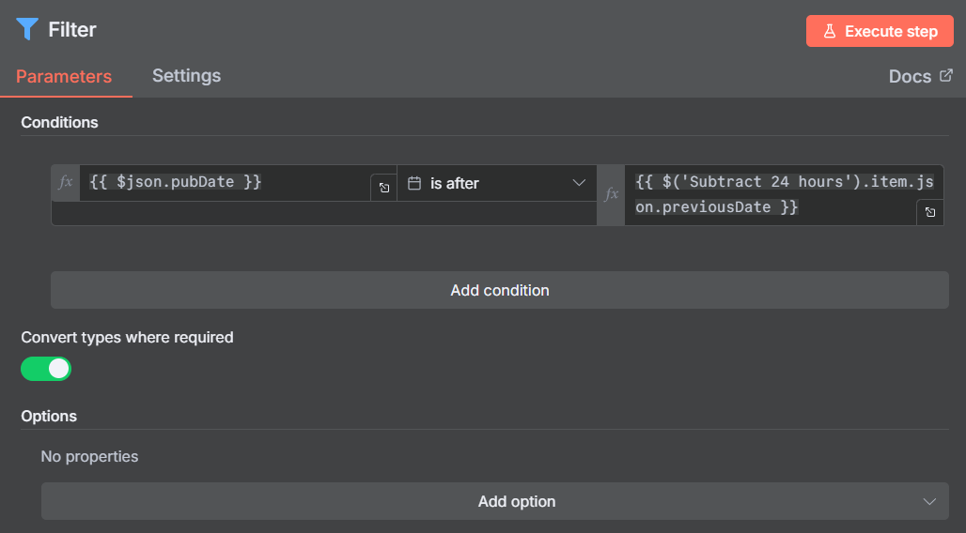Open the expanded editor for the pubDate expression

click(383, 188)
